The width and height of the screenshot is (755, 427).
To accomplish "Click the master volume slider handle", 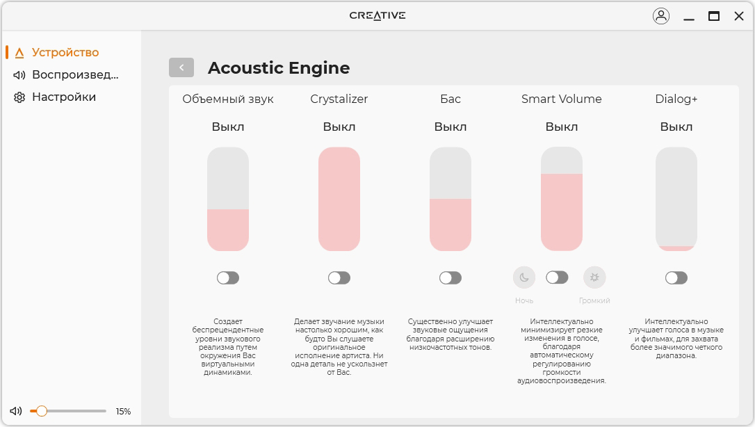I will [x=42, y=411].
